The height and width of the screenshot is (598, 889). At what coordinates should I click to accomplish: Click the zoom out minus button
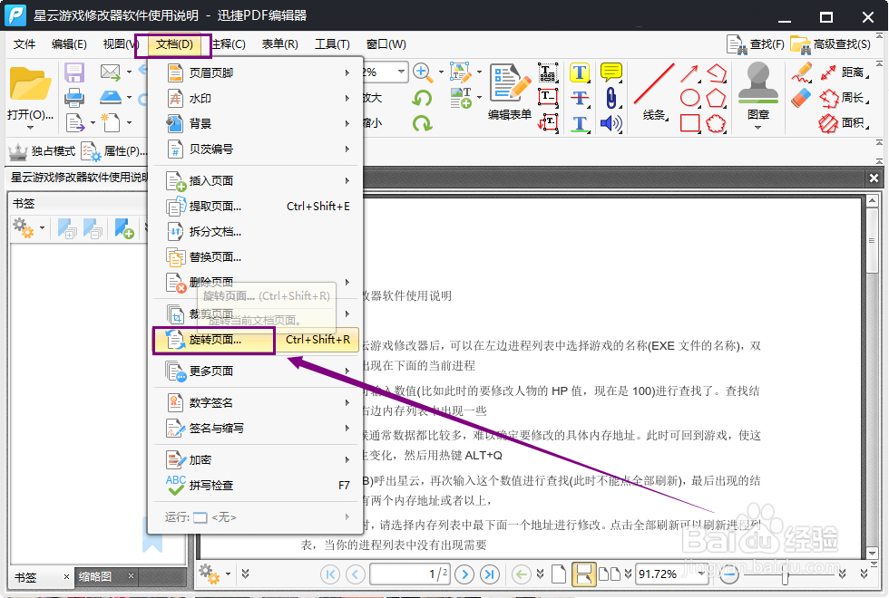pos(729,574)
